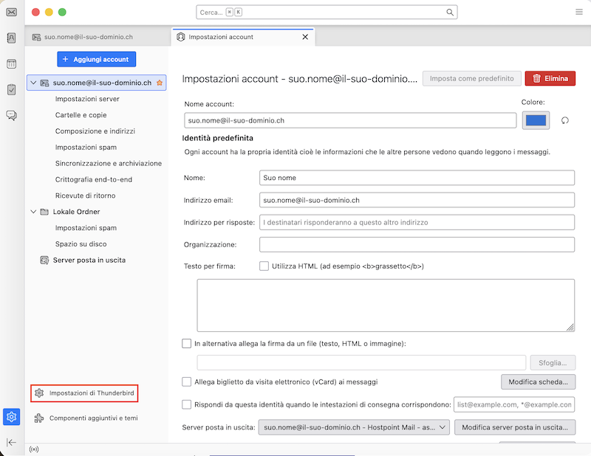Check the Allega biglietto da visita vCard box
The width and height of the screenshot is (591, 456).
(x=187, y=381)
